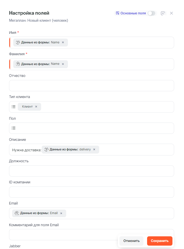Open the Пол list dropdown
The image size is (184, 249).
coord(14,128)
